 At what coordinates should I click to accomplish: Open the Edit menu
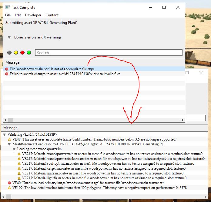point(18,15)
